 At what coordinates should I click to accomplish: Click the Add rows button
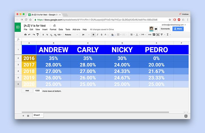[27, 91]
